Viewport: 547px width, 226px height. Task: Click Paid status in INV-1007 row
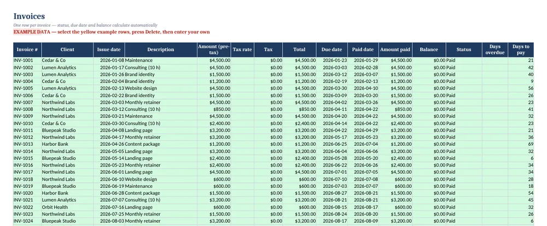coord(464,103)
